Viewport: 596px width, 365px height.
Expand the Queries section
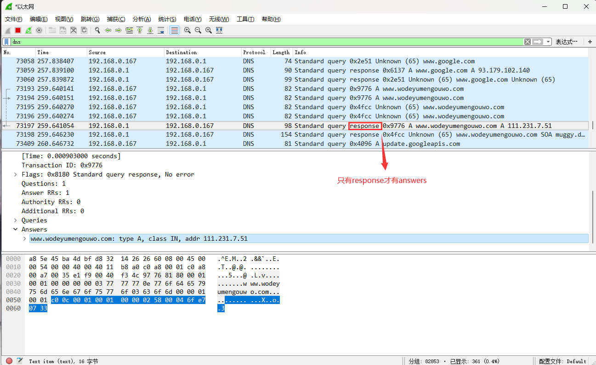point(16,220)
